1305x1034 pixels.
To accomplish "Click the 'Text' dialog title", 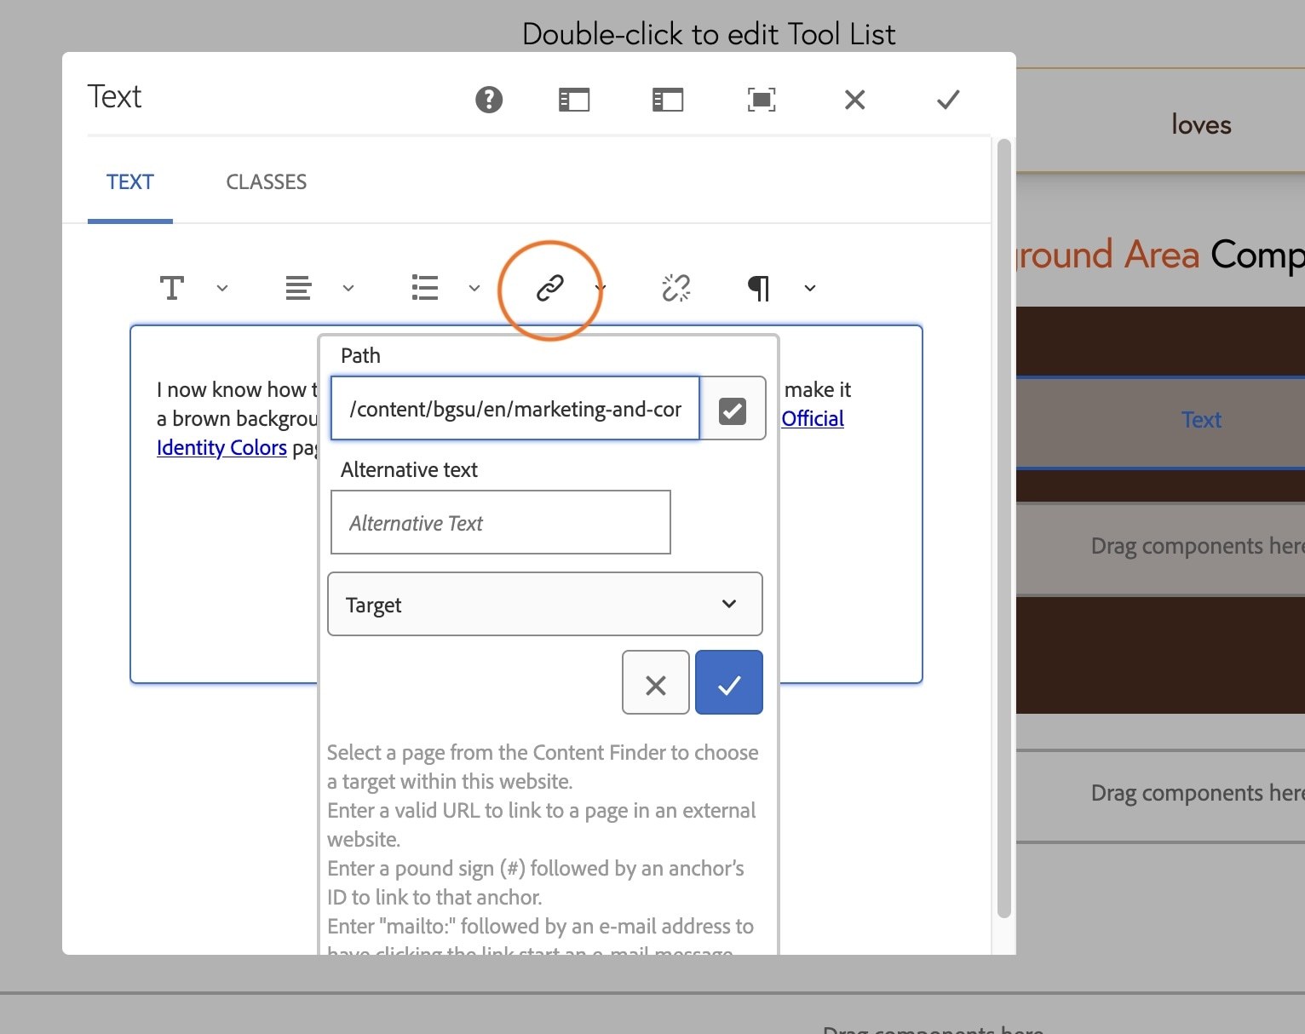I will tap(114, 97).
